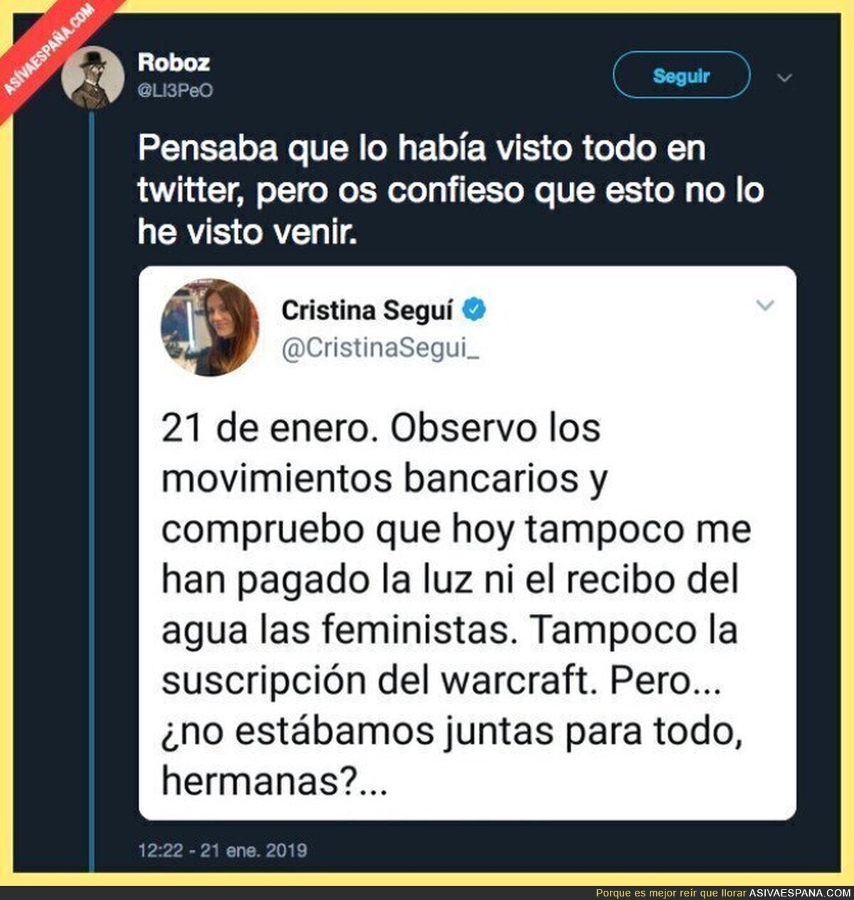854x900 pixels.
Task: Expand the quoted tweet options chevron
Action: pos(765,306)
